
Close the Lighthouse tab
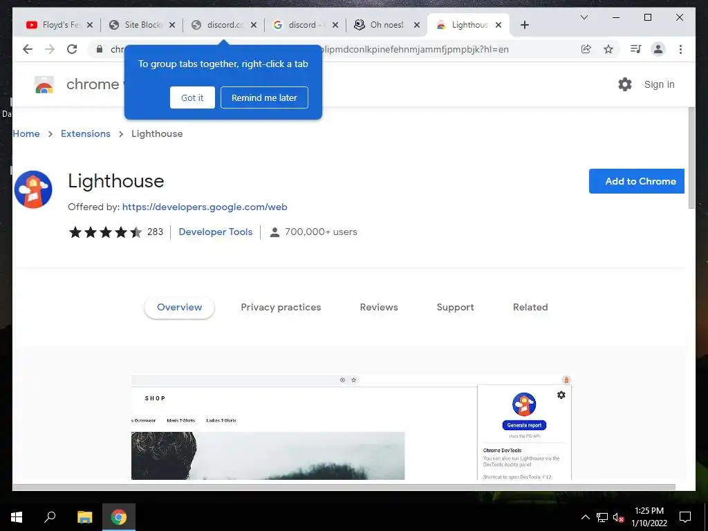(499, 25)
